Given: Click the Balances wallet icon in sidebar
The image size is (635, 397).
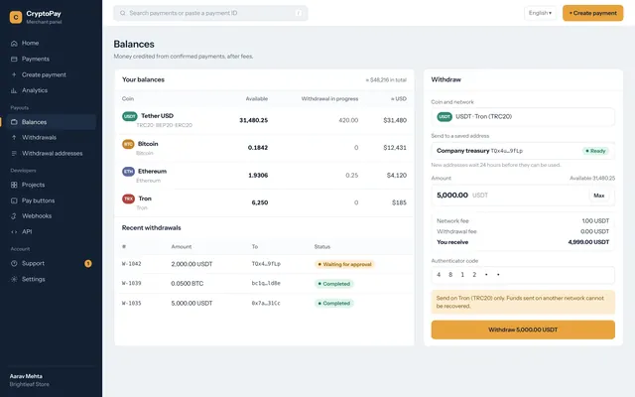Looking at the screenshot, I should pyautogui.click(x=14, y=122).
